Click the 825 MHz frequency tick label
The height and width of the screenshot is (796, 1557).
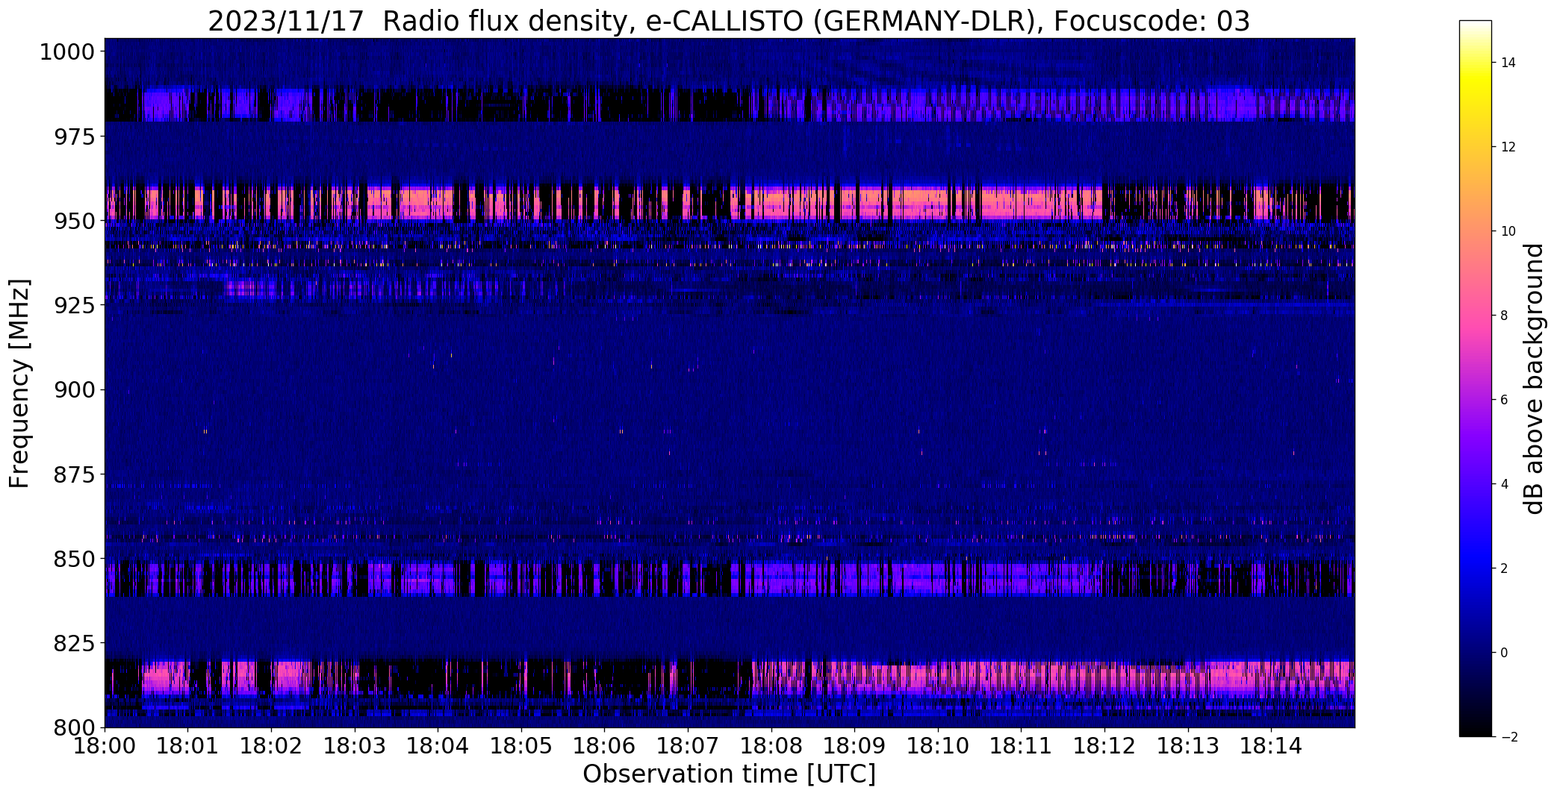click(x=74, y=642)
